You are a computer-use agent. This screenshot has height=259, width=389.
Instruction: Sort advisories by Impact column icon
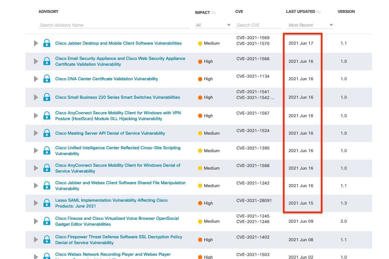(214, 13)
